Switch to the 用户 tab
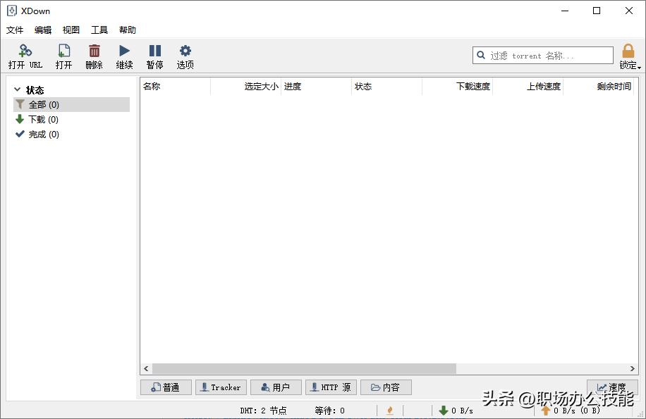Screen dimensions: 646x419 [x=276, y=387]
